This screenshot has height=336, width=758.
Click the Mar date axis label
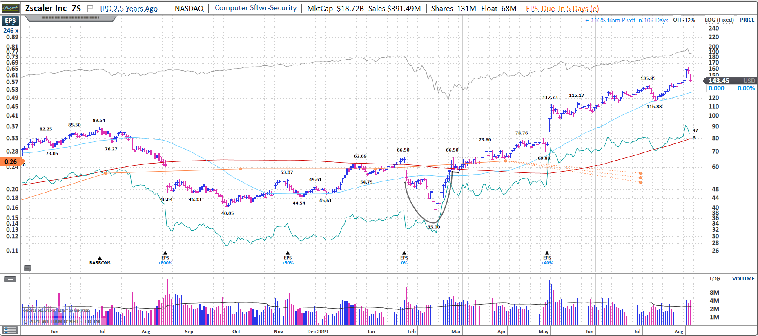pyautogui.click(x=456, y=332)
